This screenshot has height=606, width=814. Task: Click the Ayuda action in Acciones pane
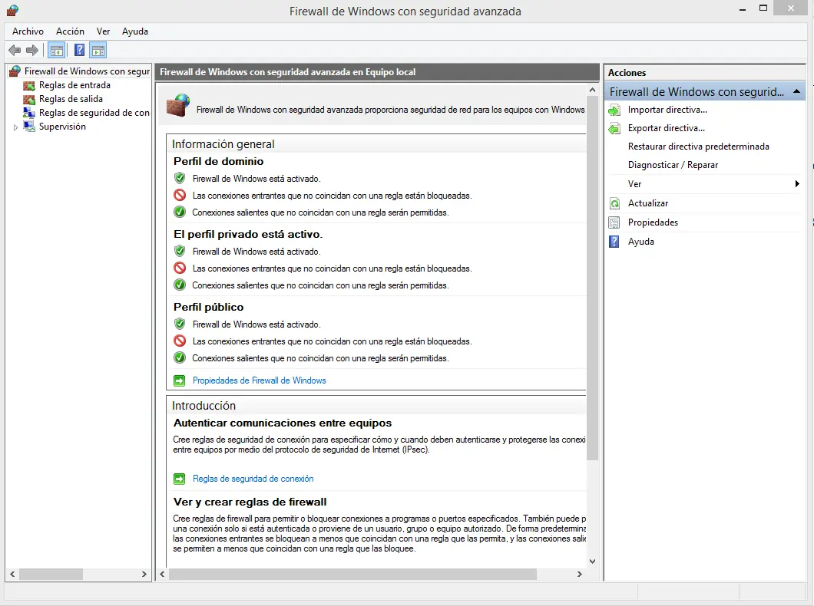(641, 242)
